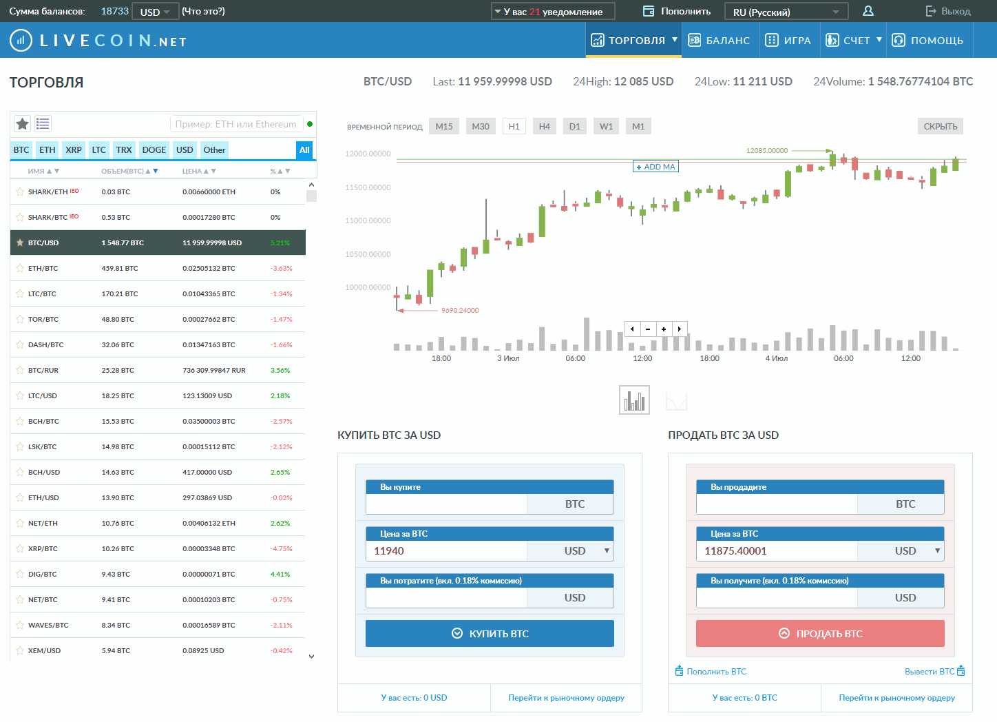Focus the pair search field
Screen dimensions: 997x722
(x=236, y=124)
